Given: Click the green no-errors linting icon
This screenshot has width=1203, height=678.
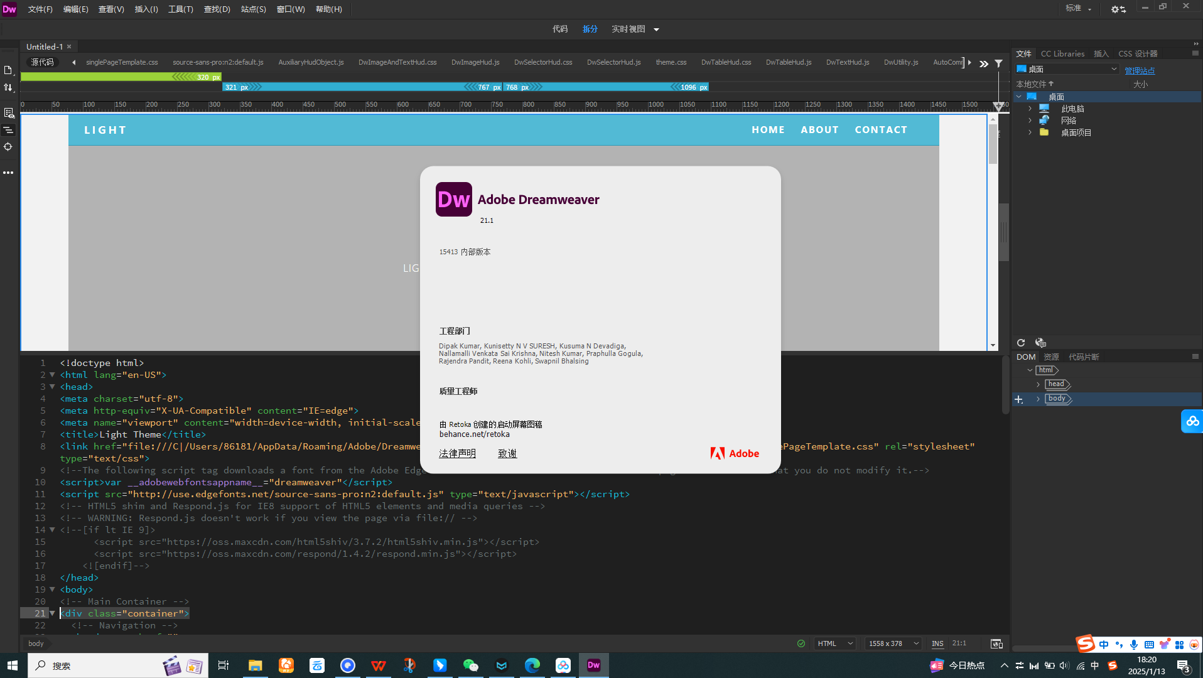Looking at the screenshot, I should pyautogui.click(x=801, y=643).
